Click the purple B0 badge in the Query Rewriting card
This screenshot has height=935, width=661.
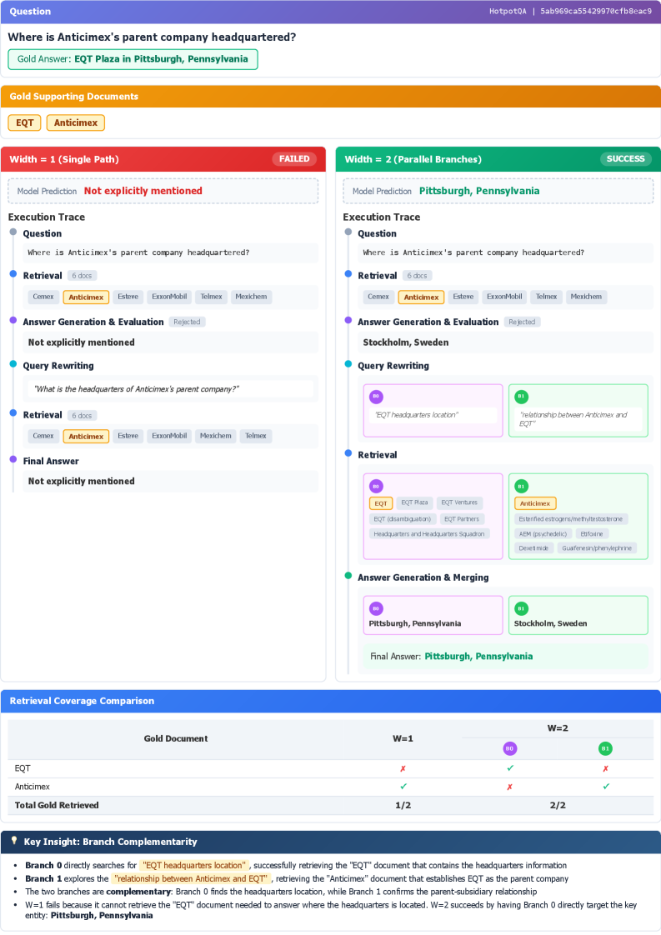tap(376, 396)
